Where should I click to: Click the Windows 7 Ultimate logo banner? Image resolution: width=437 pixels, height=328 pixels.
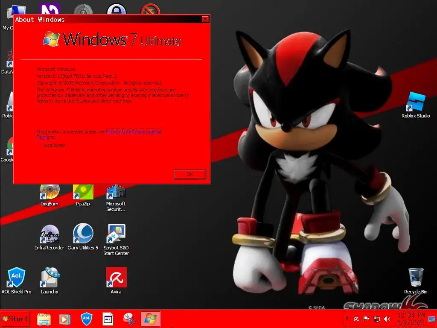point(112,39)
